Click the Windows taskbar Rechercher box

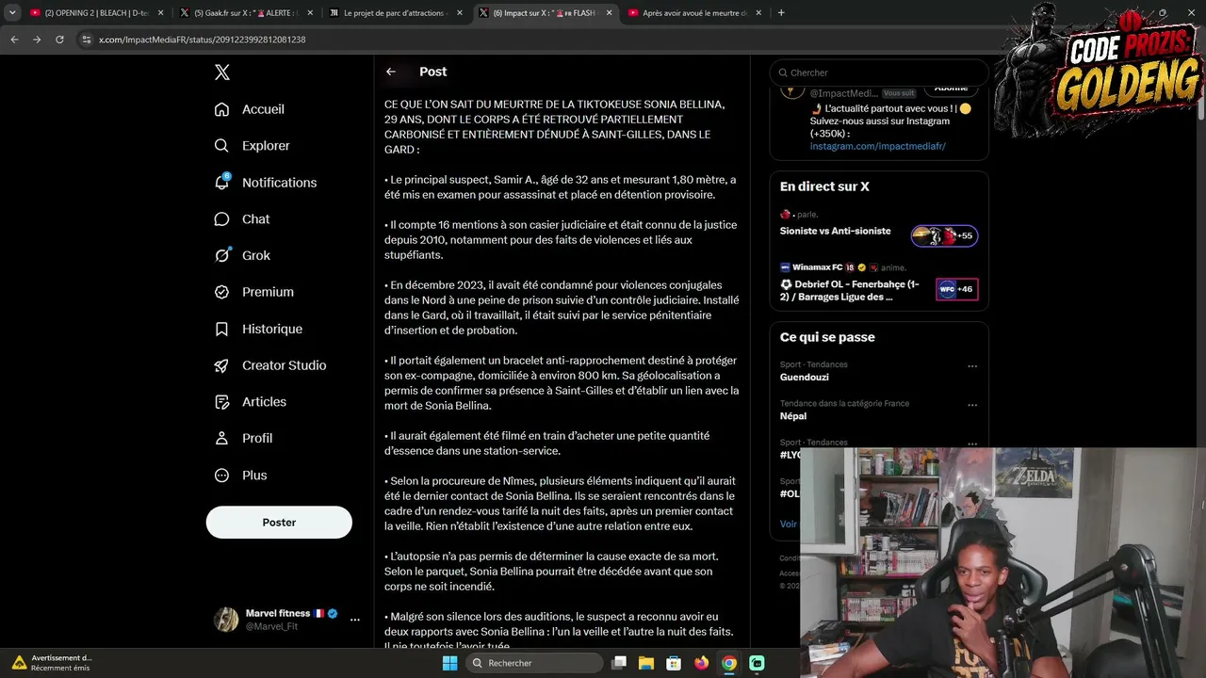pyautogui.click(x=533, y=663)
